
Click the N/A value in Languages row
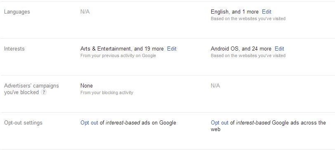point(85,12)
